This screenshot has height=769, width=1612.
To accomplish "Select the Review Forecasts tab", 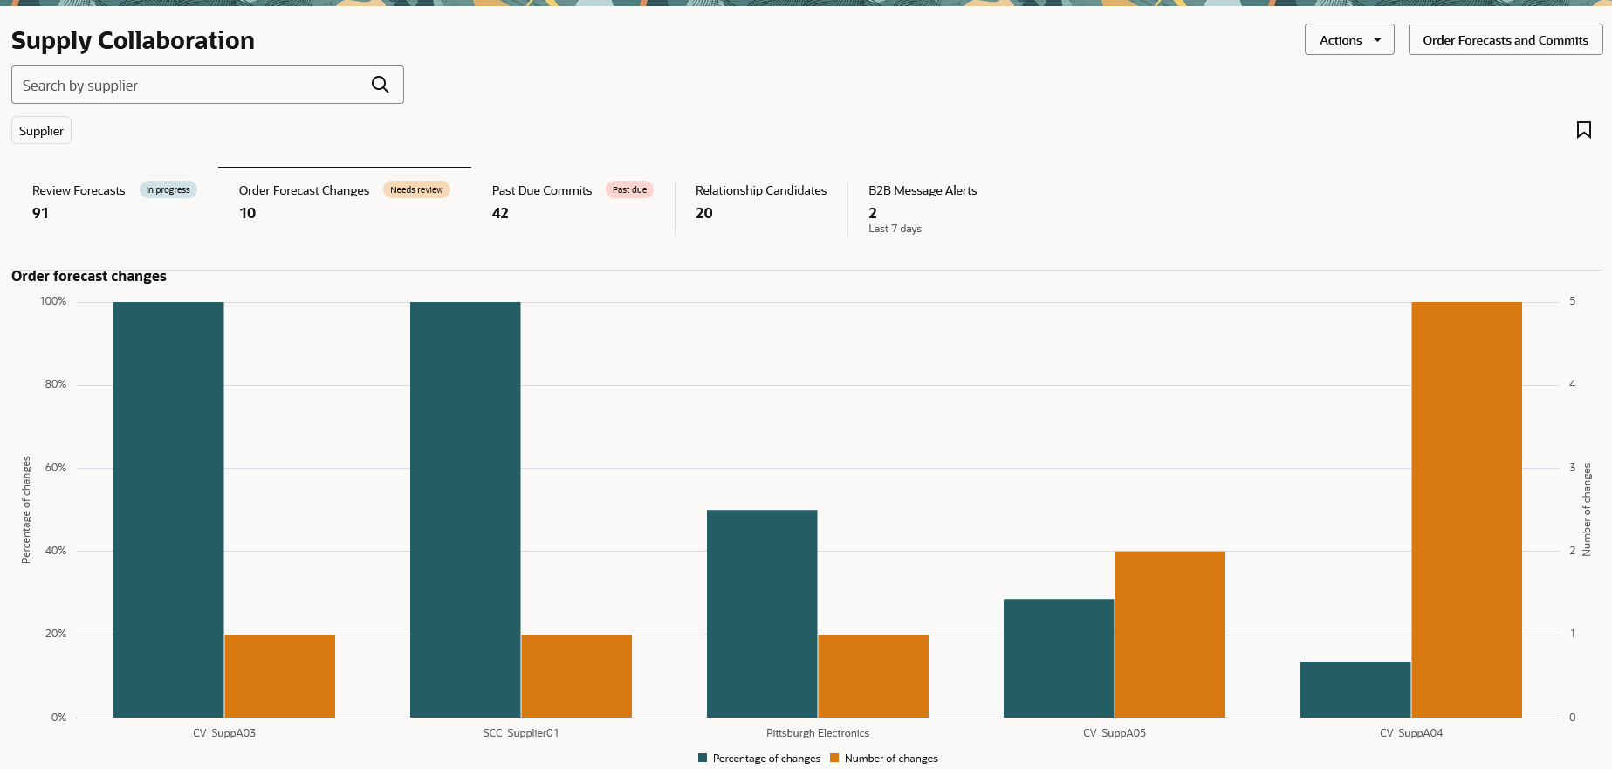I will tap(114, 202).
